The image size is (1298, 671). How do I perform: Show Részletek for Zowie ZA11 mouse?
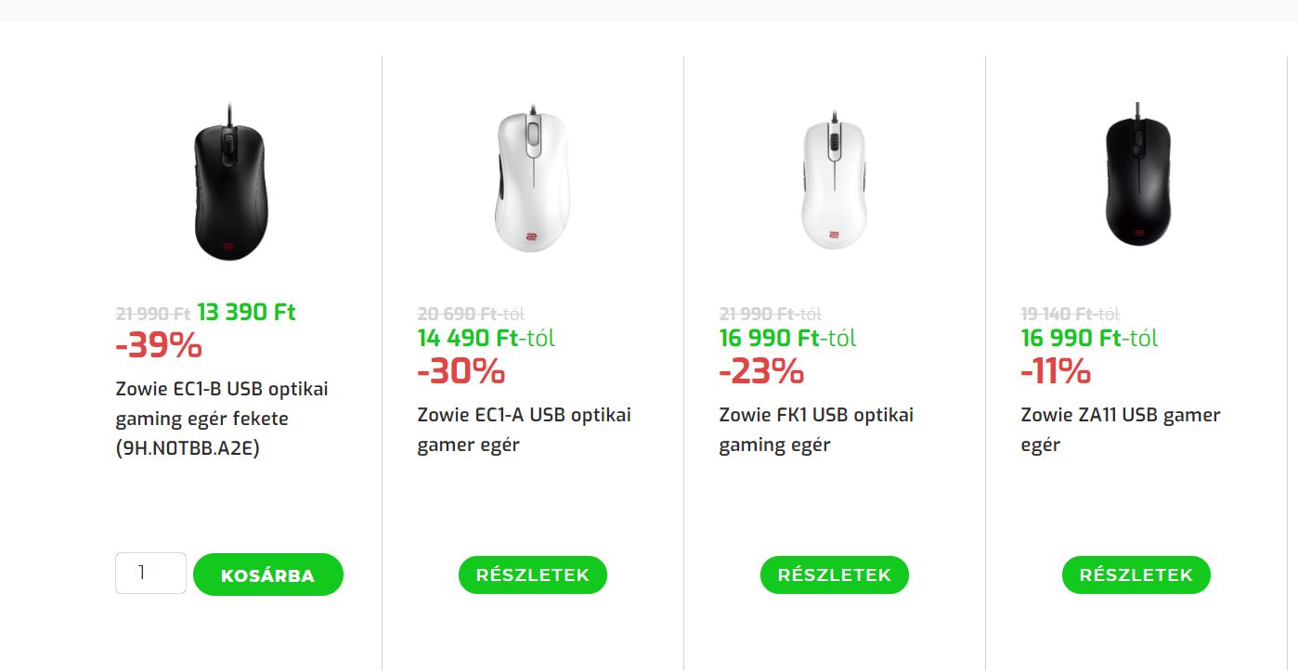(1136, 575)
